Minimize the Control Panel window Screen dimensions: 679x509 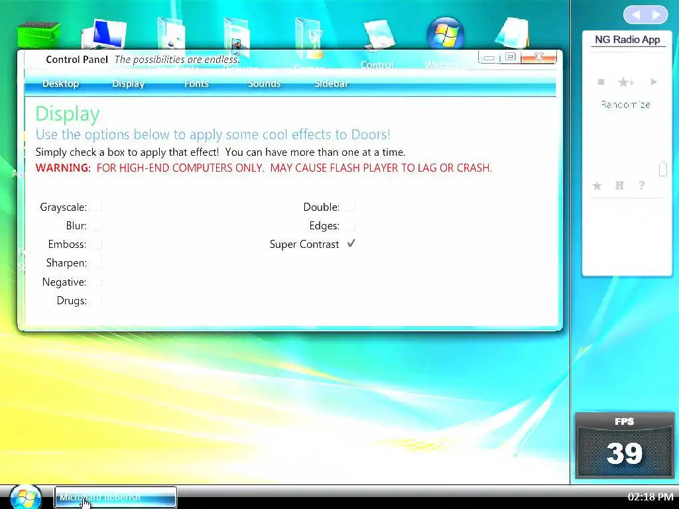pos(489,58)
